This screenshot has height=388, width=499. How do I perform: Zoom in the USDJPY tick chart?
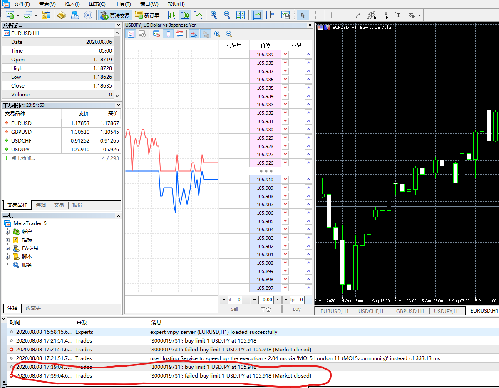[217, 34]
